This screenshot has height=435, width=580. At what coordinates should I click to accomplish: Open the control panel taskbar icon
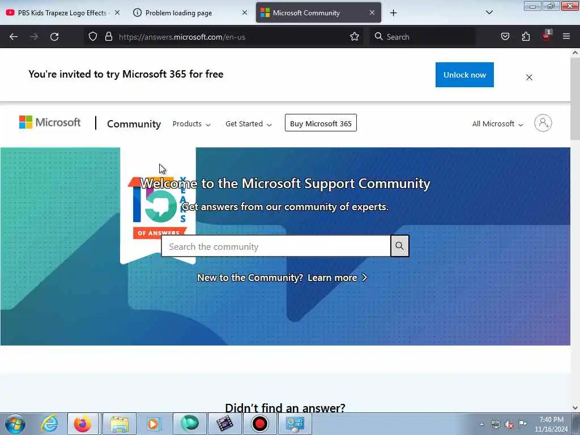[295, 424]
